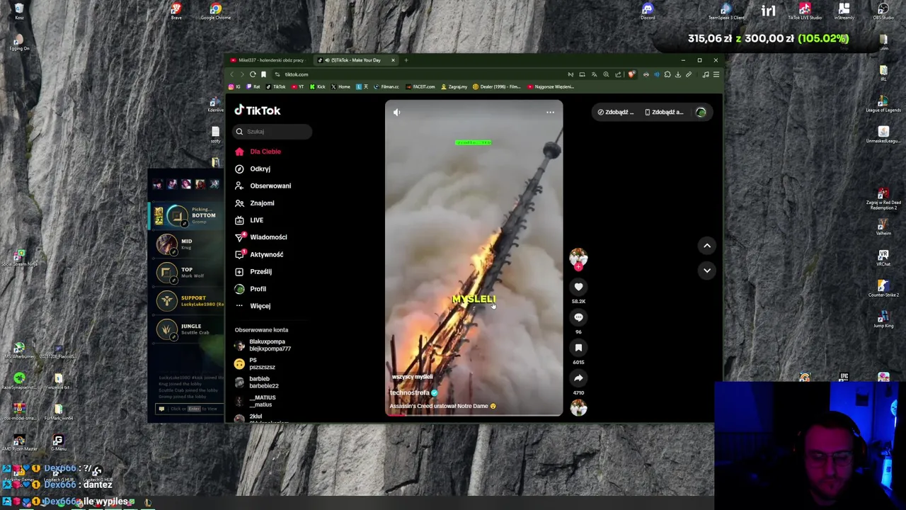Click the TikTok logo

[258, 110]
